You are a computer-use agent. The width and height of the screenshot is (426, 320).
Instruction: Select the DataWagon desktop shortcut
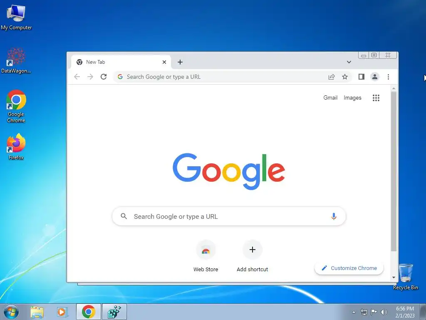[16, 60]
